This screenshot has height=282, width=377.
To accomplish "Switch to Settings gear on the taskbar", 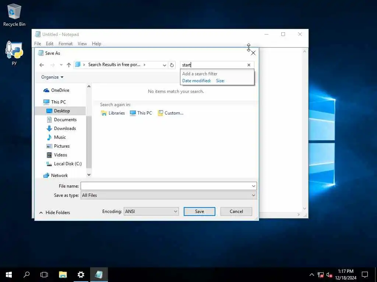I will coord(81,275).
